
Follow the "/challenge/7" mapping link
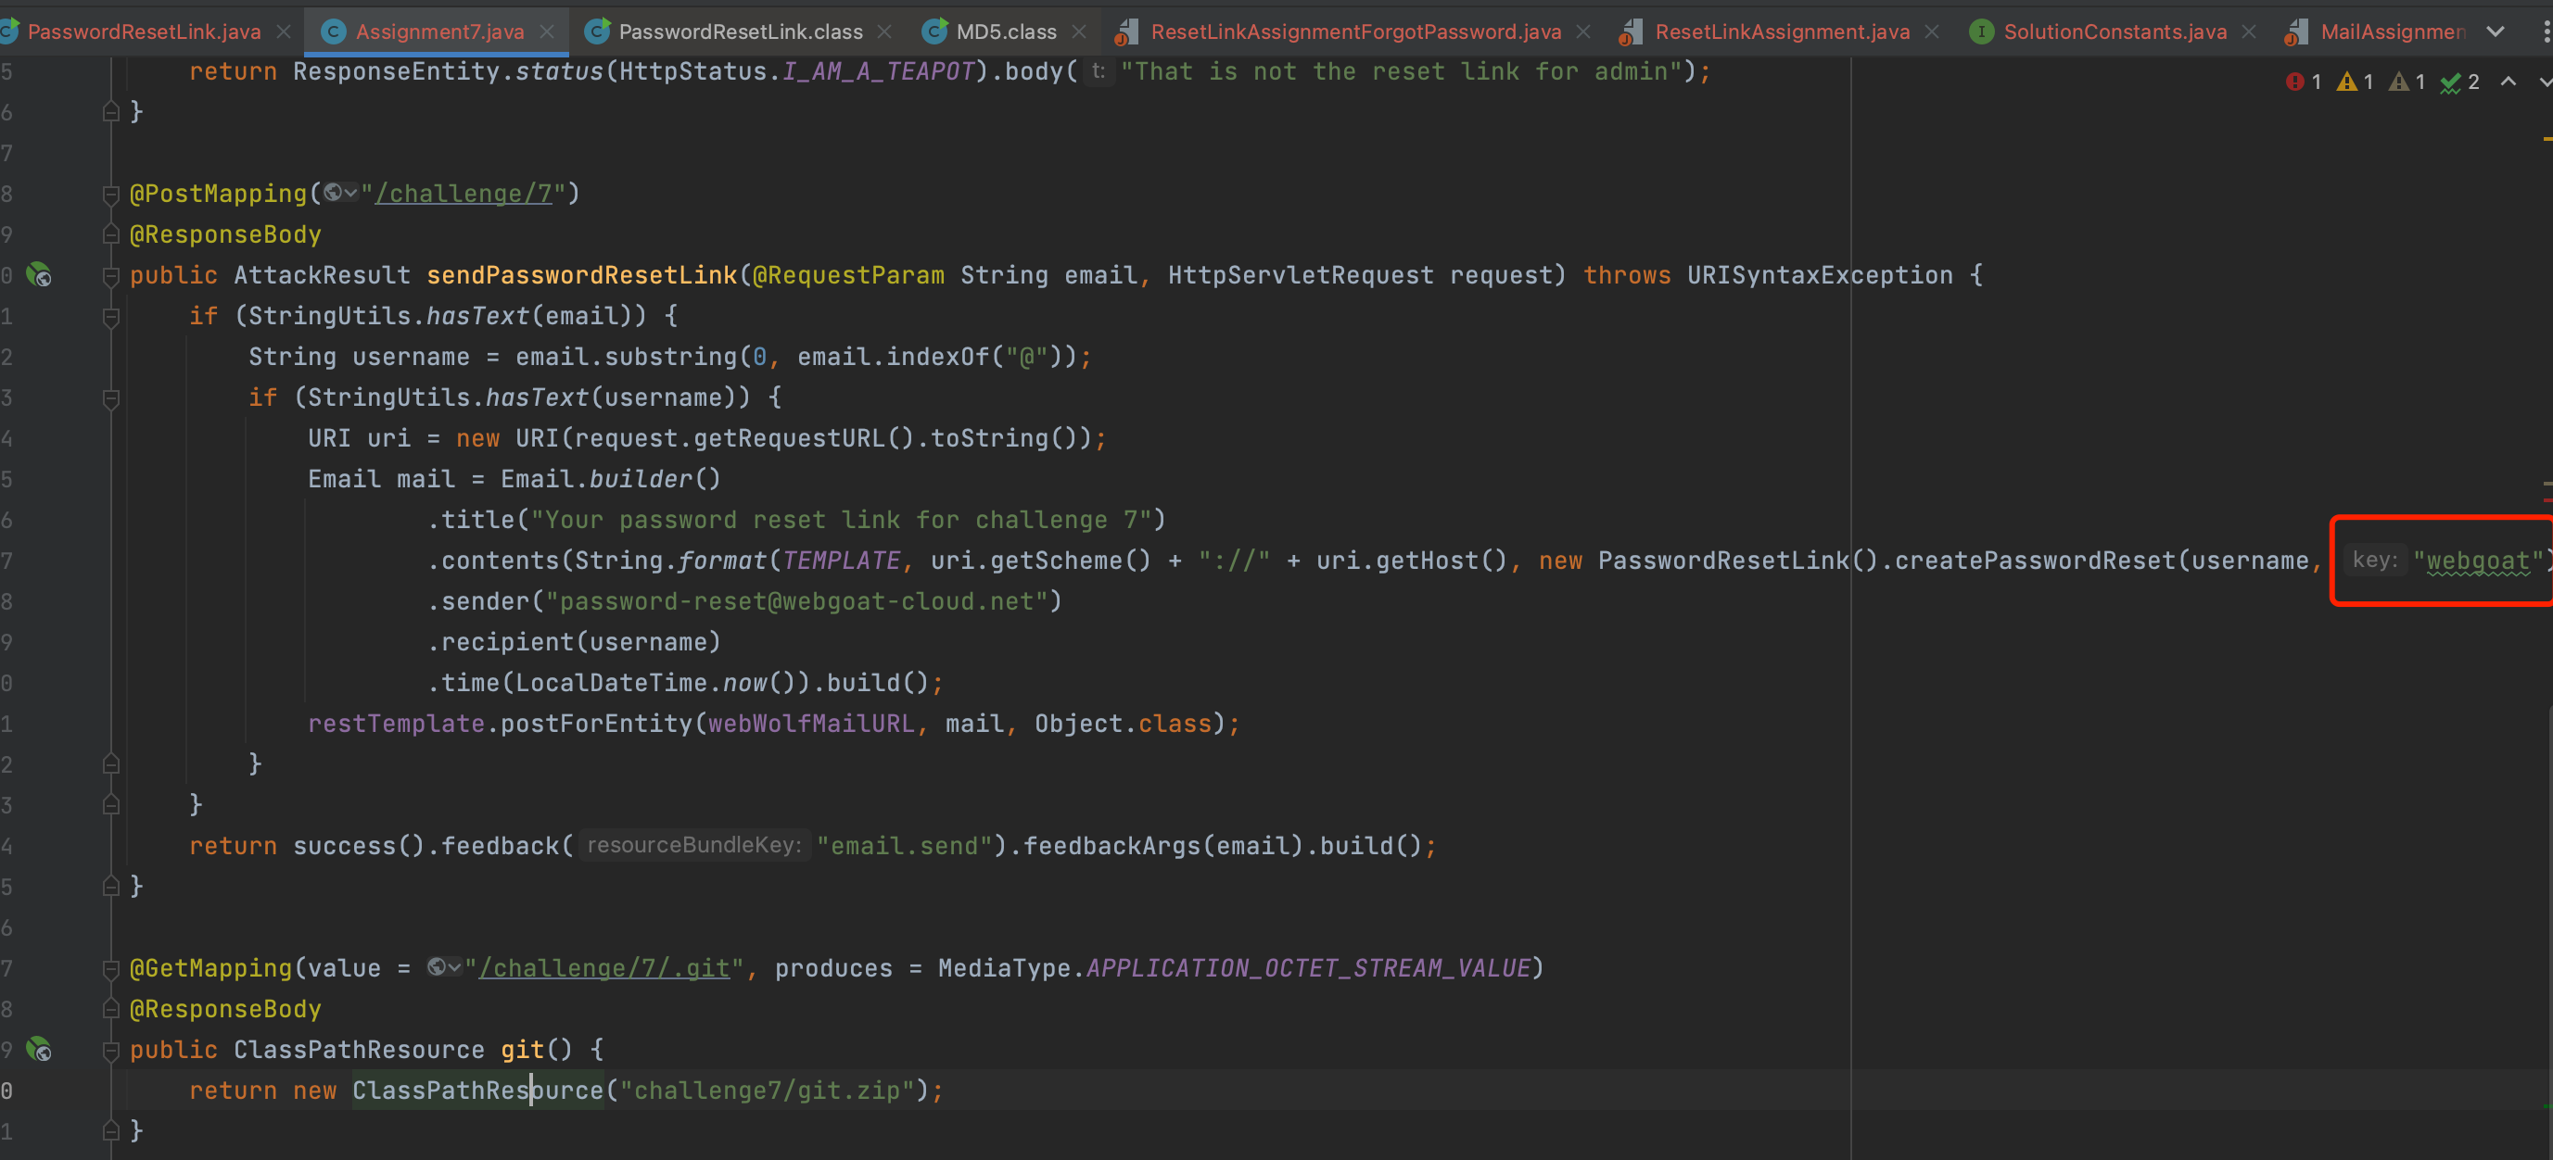click(463, 193)
